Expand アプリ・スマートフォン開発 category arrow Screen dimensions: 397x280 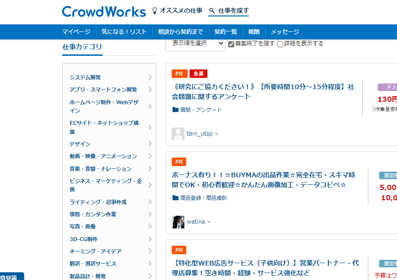tap(150, 90)
